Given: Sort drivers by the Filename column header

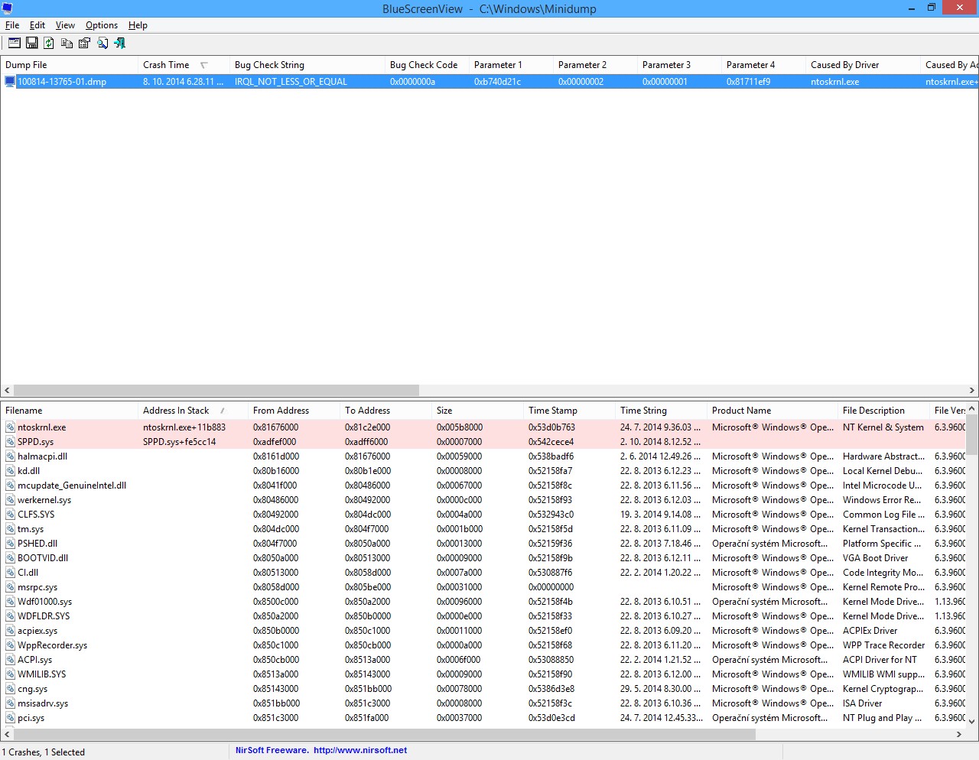Looking at the screenshot, I should 70,411.
